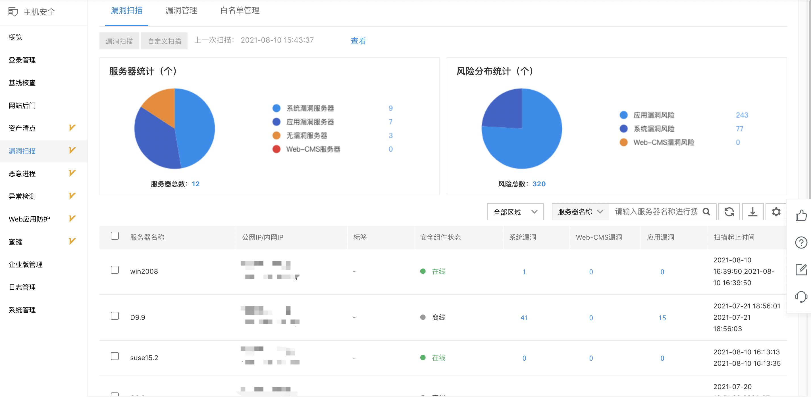Click the V badge next to Web应用防护

click(72, 219)
